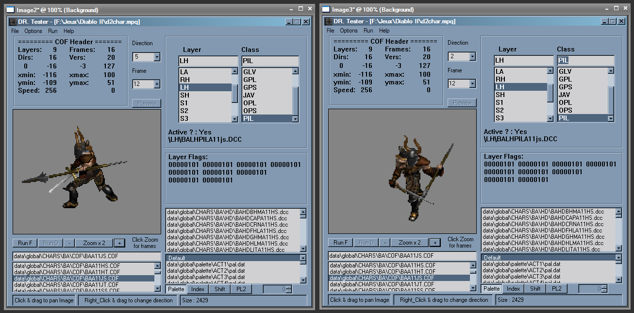Select the SH layer in Image2's layer list

205,95
